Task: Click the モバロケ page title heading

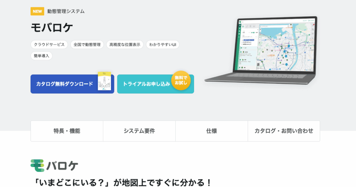Action: (52, 27)
